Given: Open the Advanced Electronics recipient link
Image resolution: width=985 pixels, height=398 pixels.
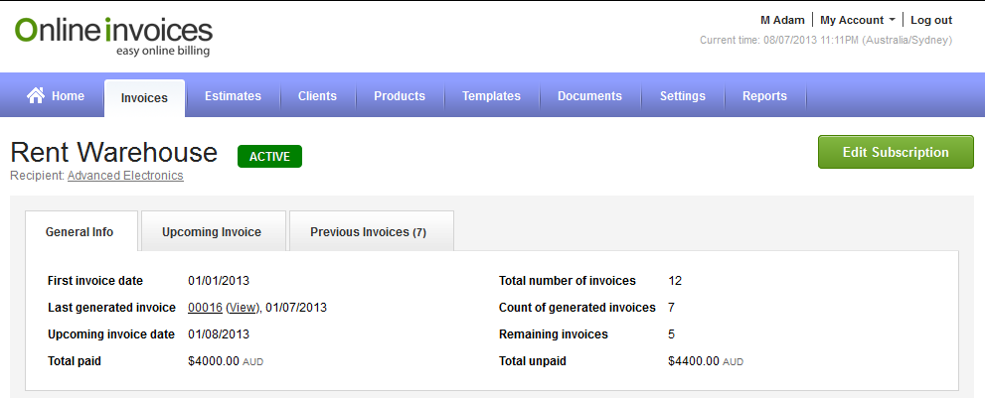Looking at the screenshot, I should pos(125,176).
